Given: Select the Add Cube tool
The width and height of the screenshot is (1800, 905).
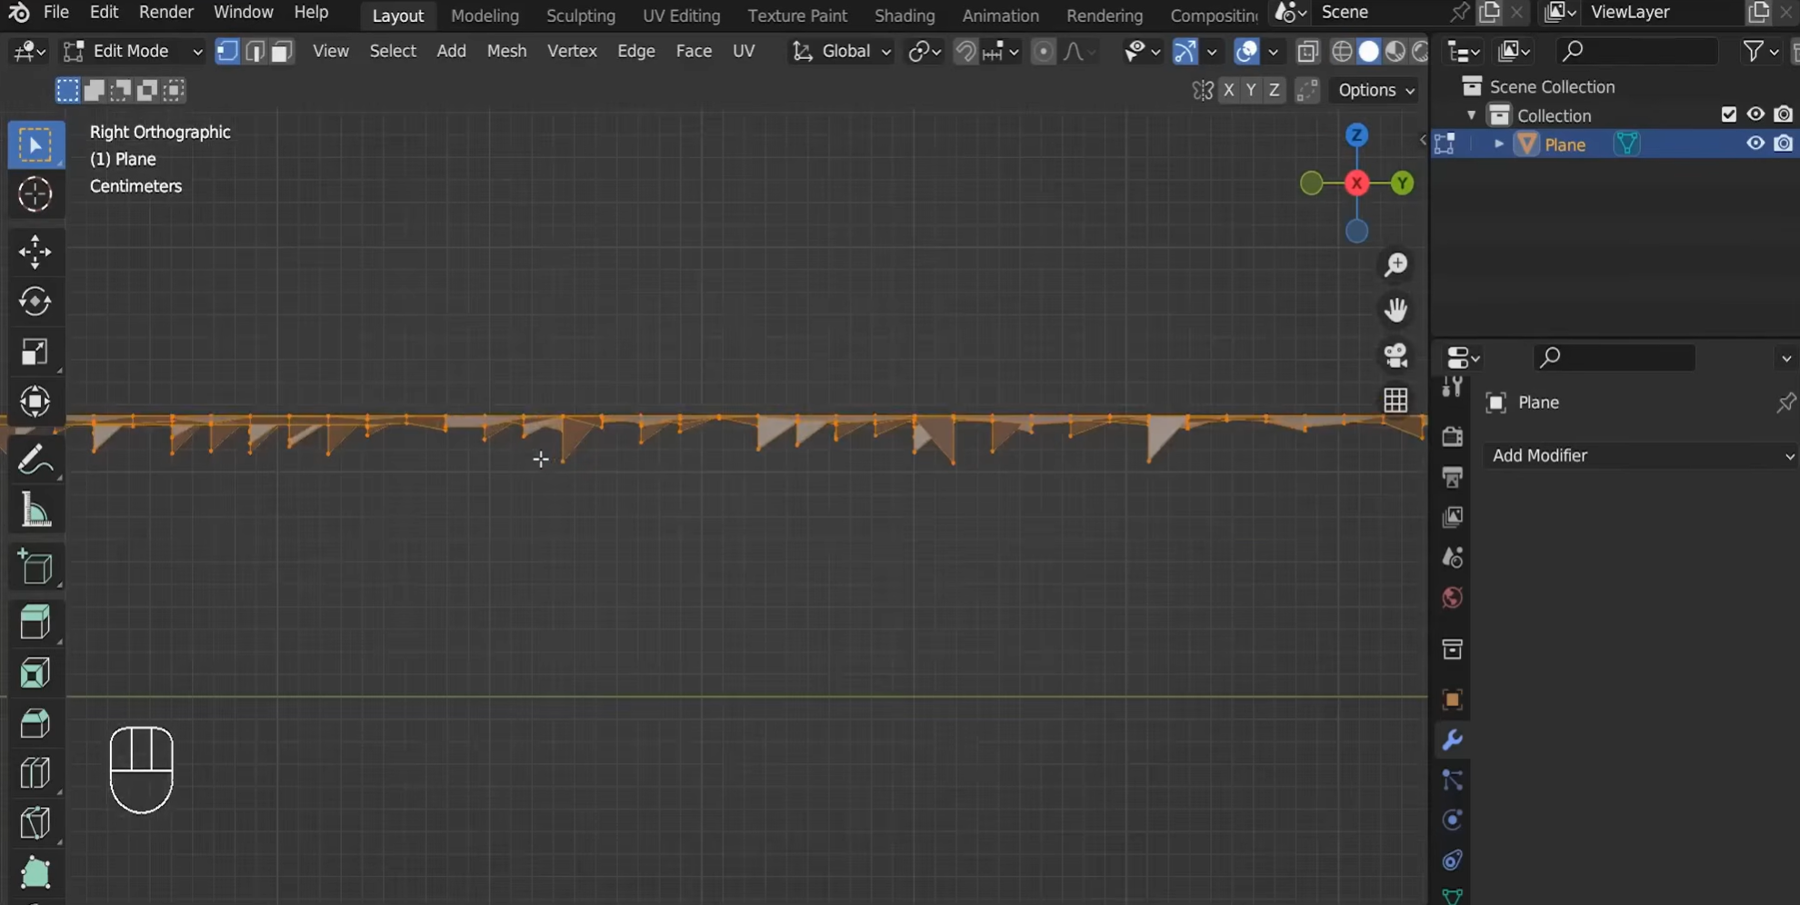Looking at the screenshot, I should pos(35,568).
